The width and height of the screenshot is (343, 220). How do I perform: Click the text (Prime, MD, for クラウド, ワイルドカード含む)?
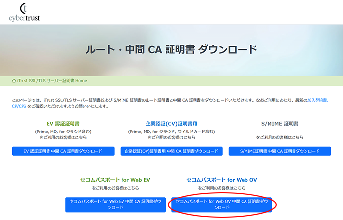click(171, 132)
